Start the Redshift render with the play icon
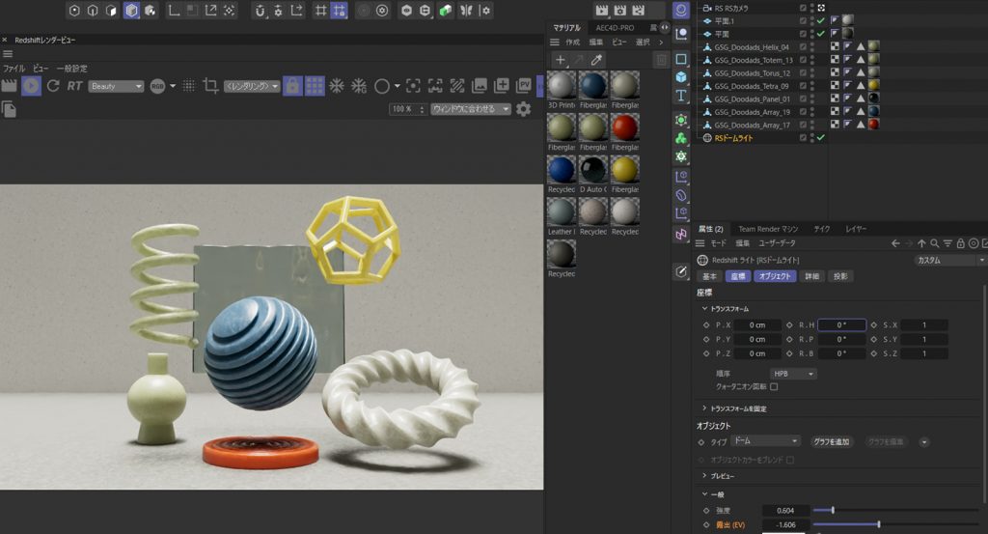 31,86
